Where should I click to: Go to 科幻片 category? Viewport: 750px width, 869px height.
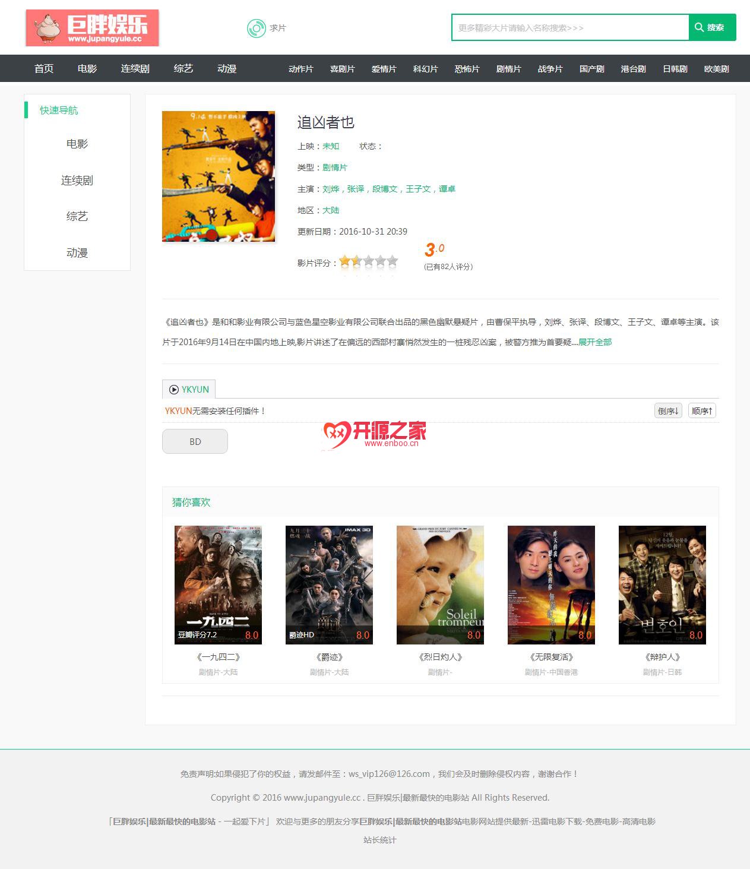tap(426, 69)
